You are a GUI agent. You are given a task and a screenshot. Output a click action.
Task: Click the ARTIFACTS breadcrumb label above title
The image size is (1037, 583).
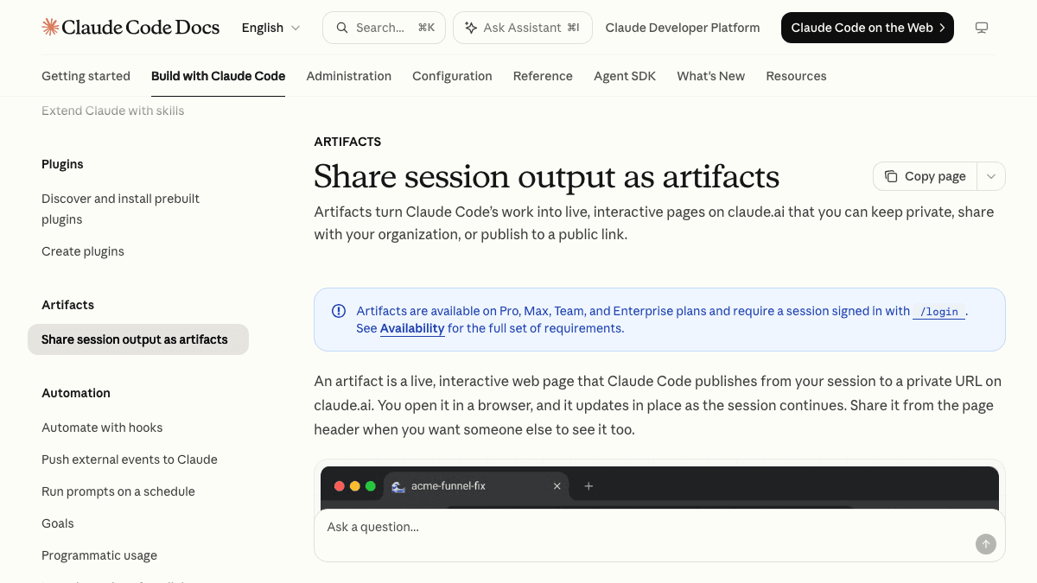pyautogui.click(x=347, y=142)
